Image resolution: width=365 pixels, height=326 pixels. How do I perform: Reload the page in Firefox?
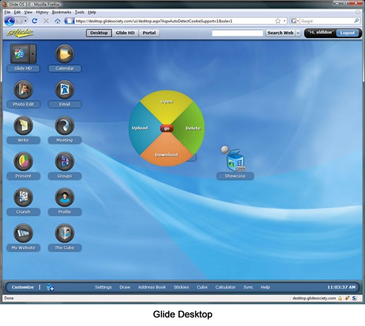coord(35,21)
